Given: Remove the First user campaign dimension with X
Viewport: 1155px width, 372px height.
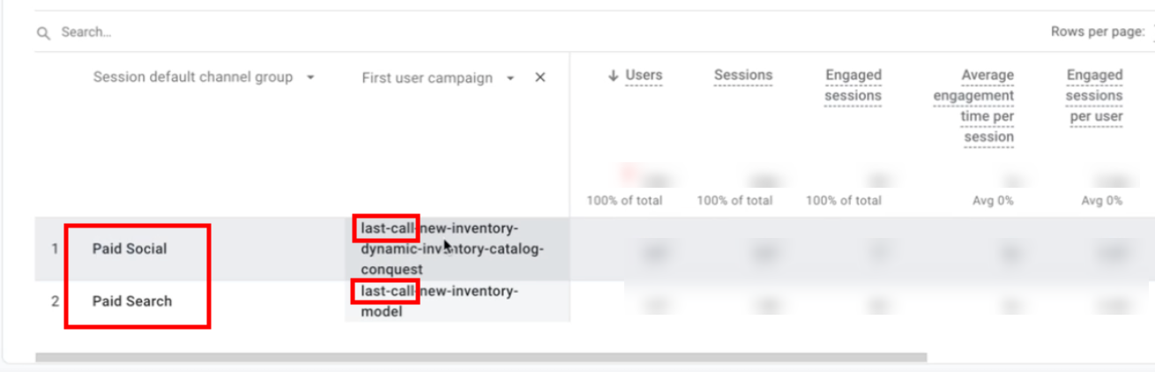Looking at the screenshot, I should [540, 78].
